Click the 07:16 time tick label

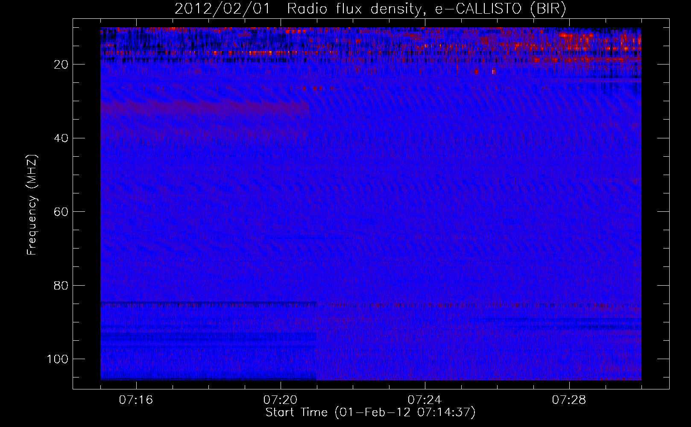click(136, 400)
